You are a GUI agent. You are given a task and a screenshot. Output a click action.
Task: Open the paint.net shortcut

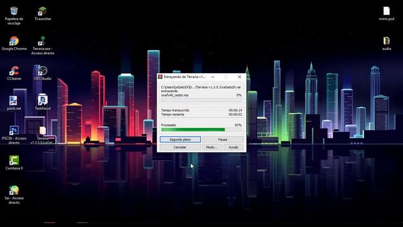(x=14, y=103)
